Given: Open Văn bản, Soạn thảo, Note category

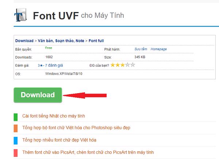Looking at the screenshot, I should (61, 41).
